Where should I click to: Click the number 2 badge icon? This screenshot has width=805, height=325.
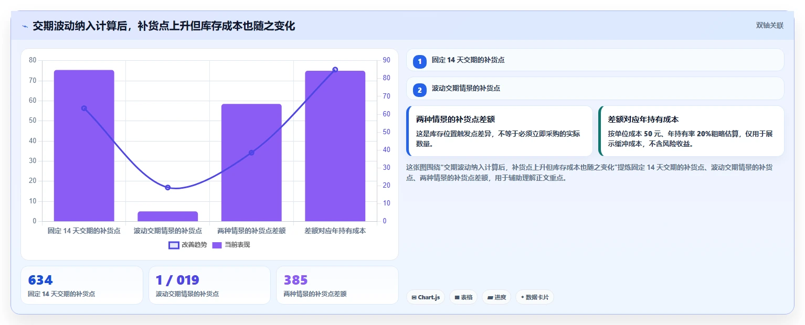click(420, 90)
